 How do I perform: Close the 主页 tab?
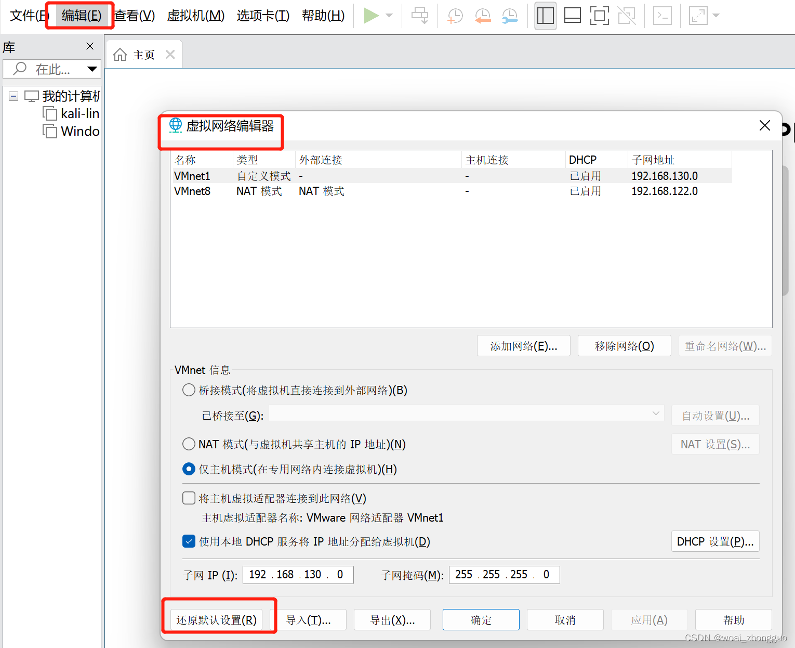(170, 55)
